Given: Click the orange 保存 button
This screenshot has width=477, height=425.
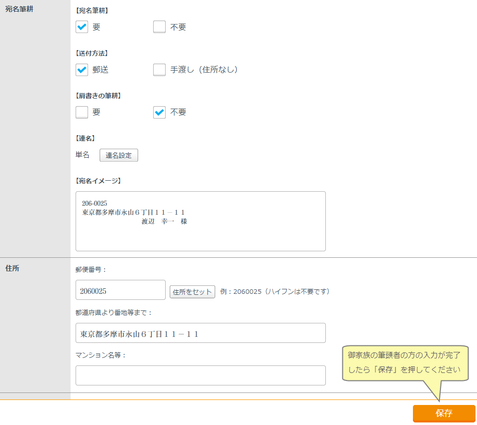Looking at the screenshot, I should point(443,413).
